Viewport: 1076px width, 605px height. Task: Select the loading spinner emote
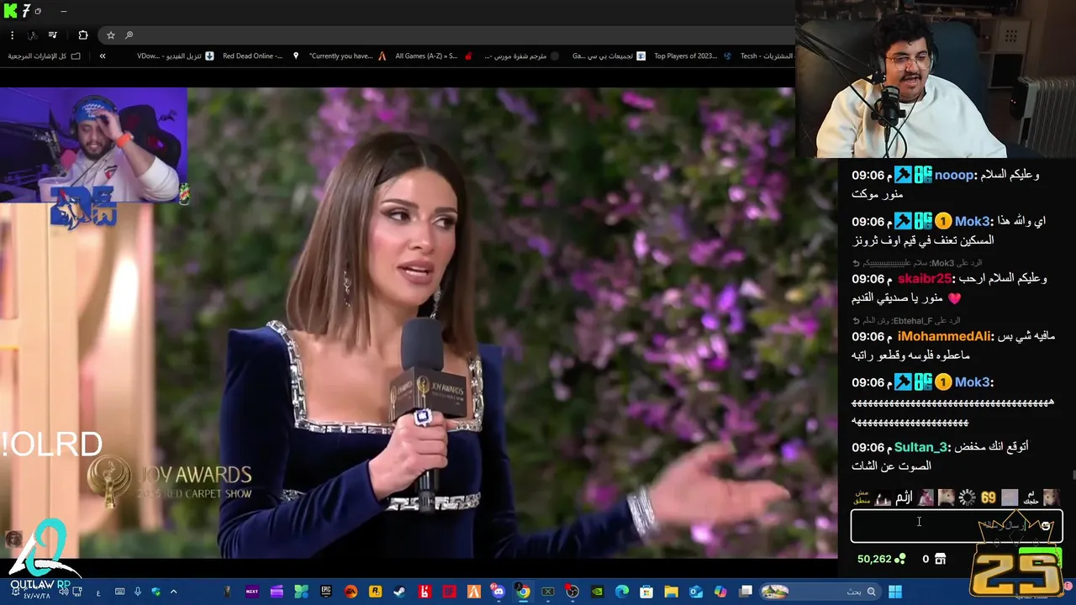(967, 497)
